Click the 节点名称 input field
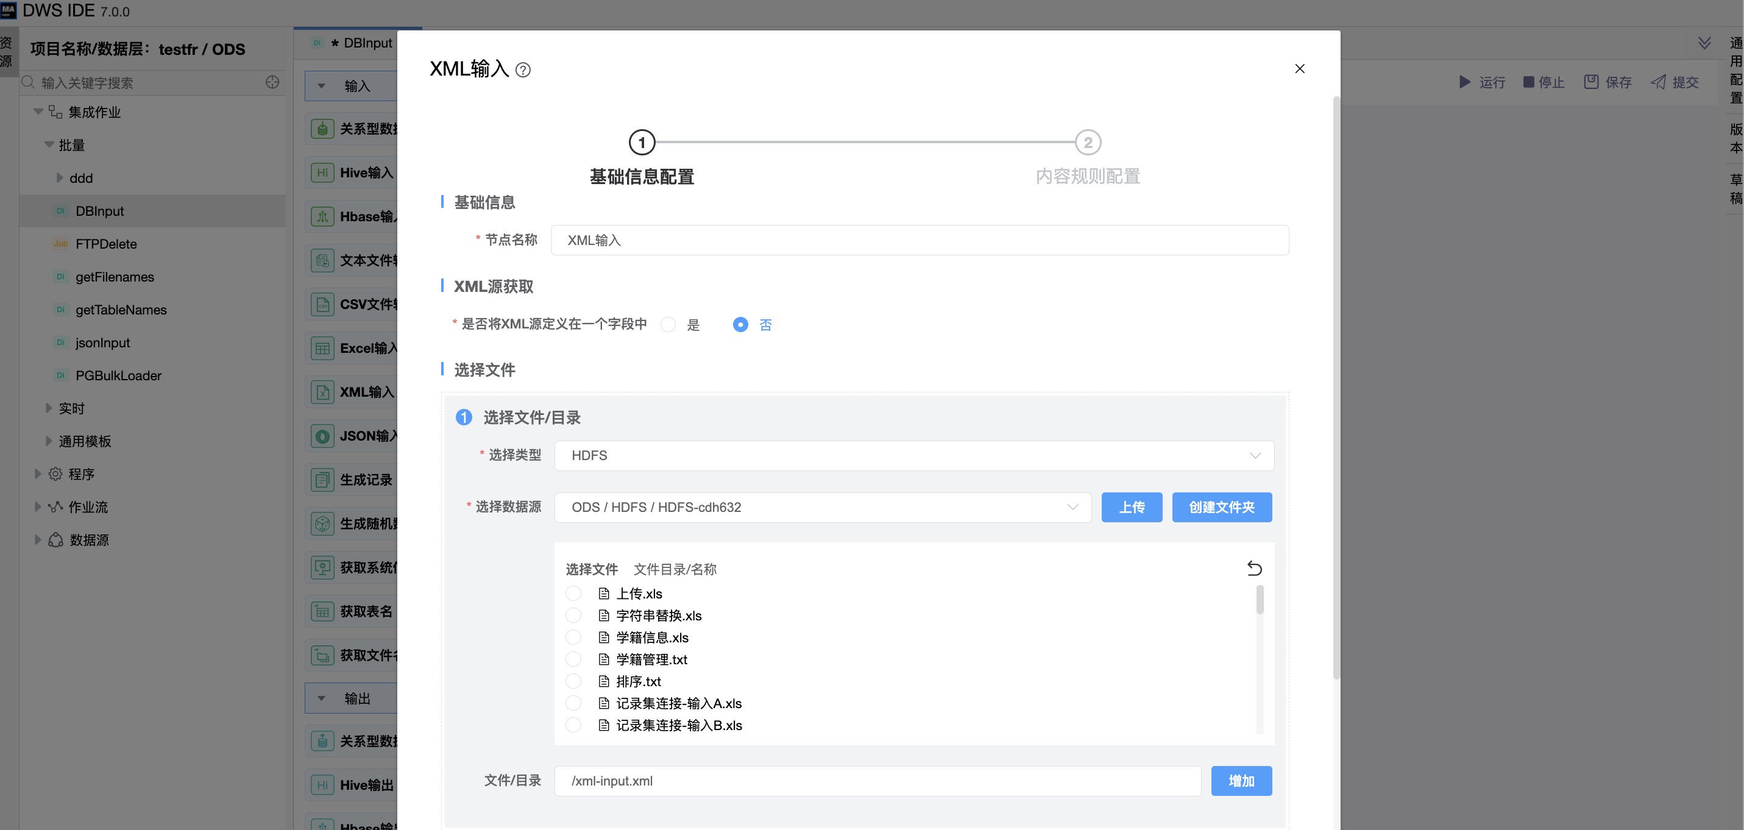 pyautogui.click(x=919, y=240)
